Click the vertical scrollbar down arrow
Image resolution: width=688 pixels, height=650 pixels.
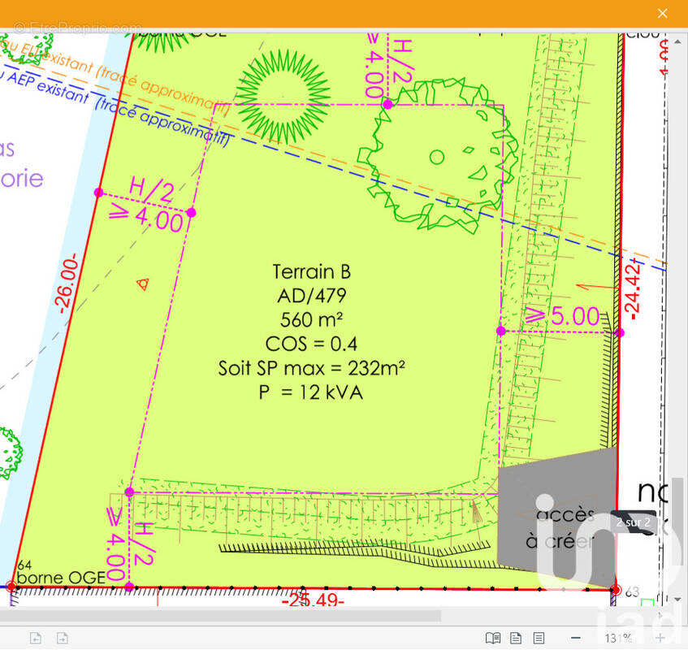point(678,599)
